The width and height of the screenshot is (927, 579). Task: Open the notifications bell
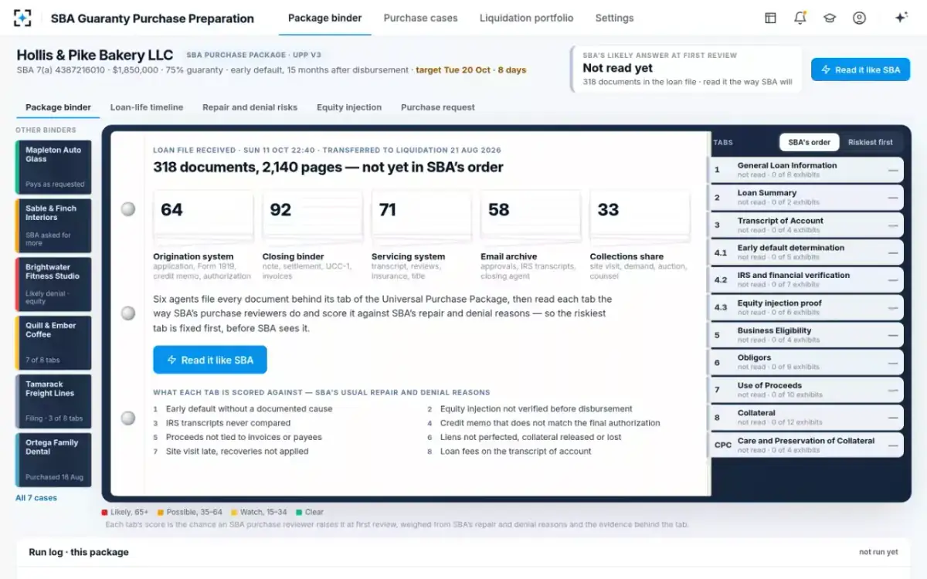click(x=800, y=18)
